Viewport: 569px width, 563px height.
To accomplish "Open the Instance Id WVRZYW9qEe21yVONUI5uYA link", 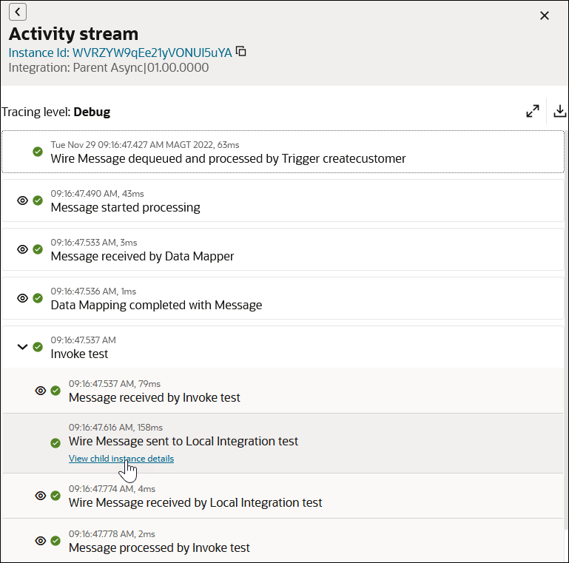I will pyautogui.click(x=120, y=53).
